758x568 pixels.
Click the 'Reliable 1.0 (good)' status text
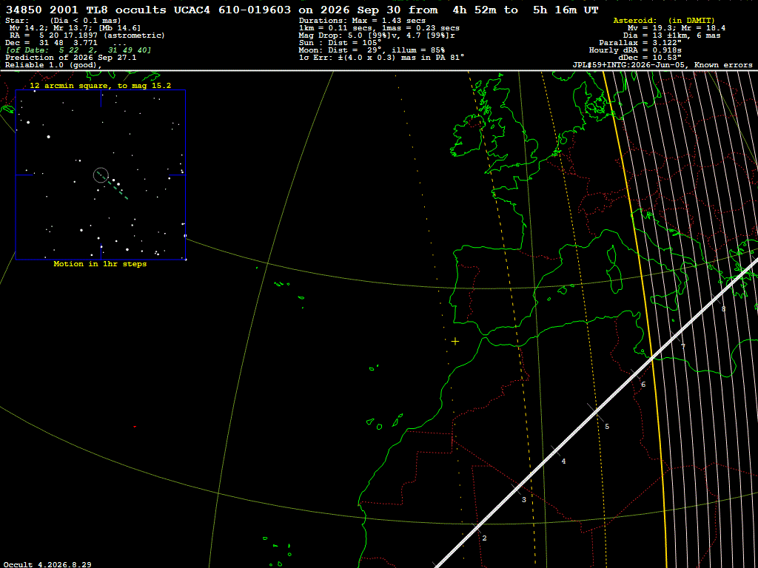[x=53, y=65]
